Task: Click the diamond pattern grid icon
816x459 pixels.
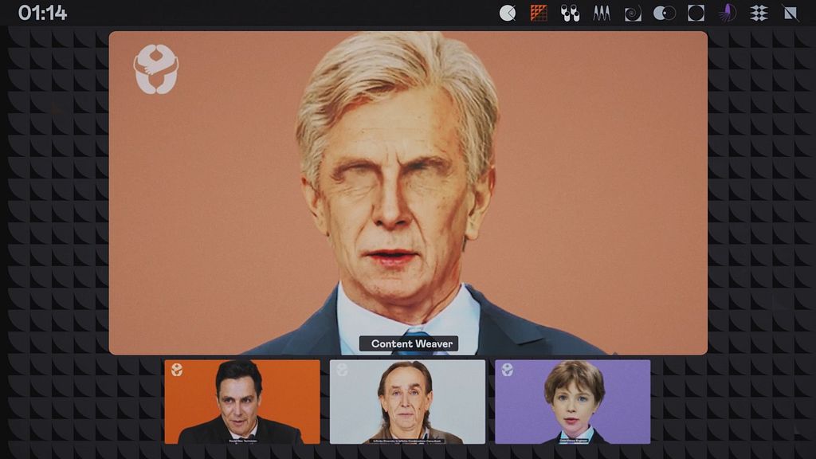Action: tap(759, 13)
